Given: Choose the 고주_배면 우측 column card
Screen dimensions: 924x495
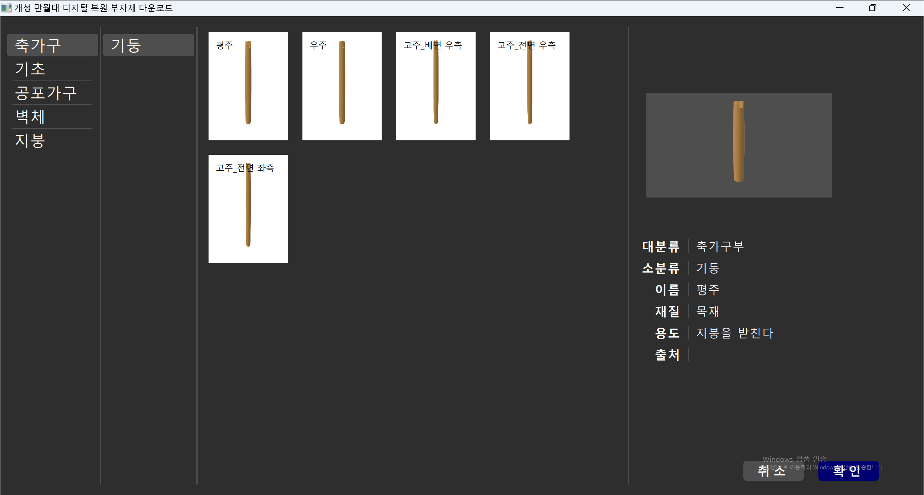Looking at the screenshot, I should tap(436, 86).
